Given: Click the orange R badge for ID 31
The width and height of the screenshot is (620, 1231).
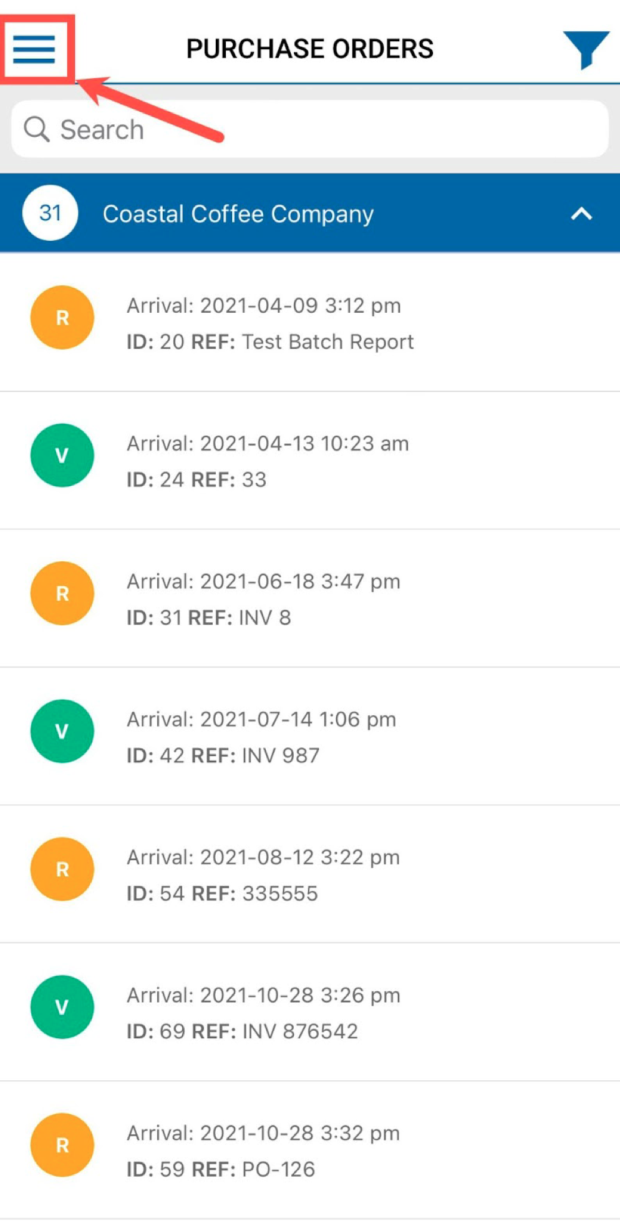Looking at the screenshot, I should pos(62,594).
